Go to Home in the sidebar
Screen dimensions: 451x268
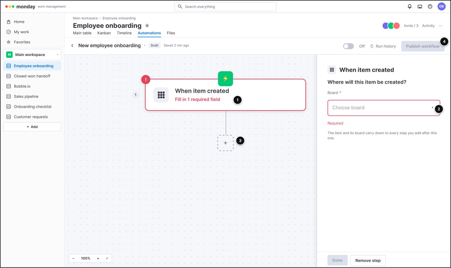[32, 22]
